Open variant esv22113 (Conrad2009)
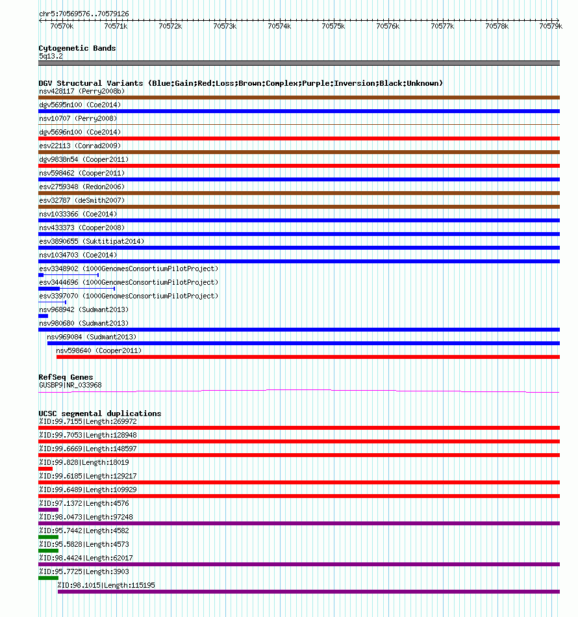Screen dimensions: 578x617 [x=80, y=146]
